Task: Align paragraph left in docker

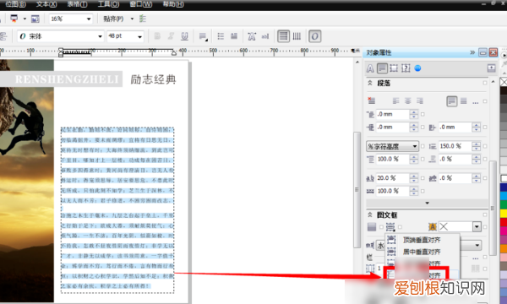Action: (395, 101)
